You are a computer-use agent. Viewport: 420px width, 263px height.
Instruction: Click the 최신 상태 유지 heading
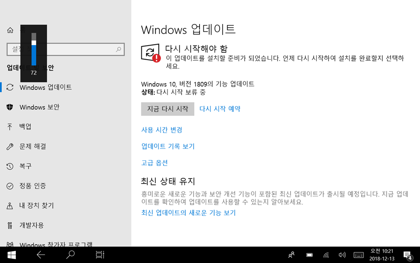[x=168, y=181]
